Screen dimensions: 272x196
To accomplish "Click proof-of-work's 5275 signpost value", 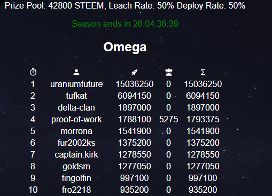I will click(168, 119).
